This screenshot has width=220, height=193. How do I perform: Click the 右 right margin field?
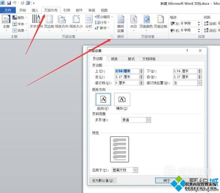point(185,77)
